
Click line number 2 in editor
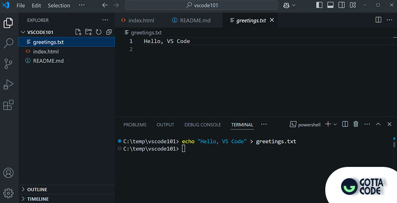131,49
